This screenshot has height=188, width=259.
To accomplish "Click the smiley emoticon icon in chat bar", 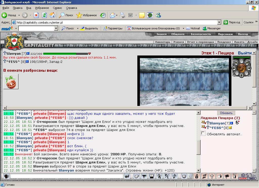I will pyautogui.click(x=184, y=176).
